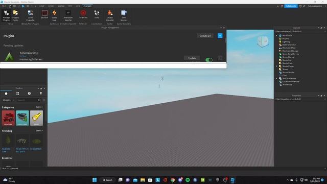
Task: Click the view orientation cube in the viewport
Action: (x=263, y=41)
